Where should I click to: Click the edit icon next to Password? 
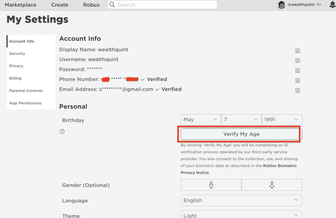point(298,70)
